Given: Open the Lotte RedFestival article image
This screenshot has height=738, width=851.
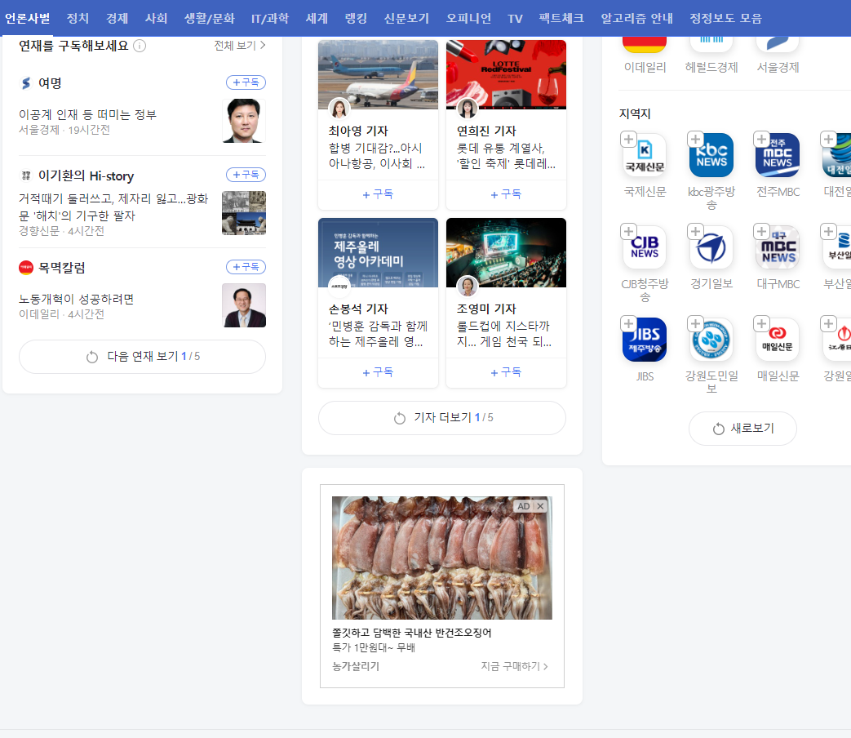Looking at the screenshot, I should click(x=506, y=74).
